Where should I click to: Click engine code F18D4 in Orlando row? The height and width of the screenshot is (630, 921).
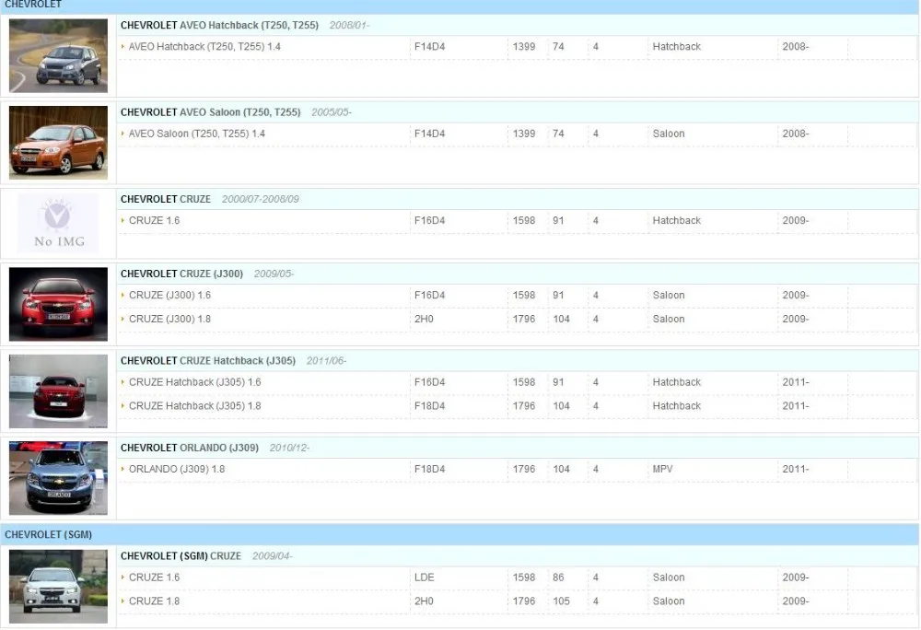coord(429,469)
